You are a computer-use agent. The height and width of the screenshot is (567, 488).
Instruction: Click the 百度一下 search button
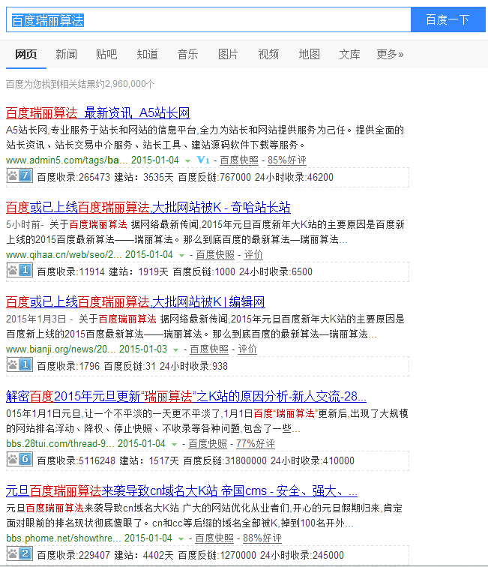coord(448,19)
